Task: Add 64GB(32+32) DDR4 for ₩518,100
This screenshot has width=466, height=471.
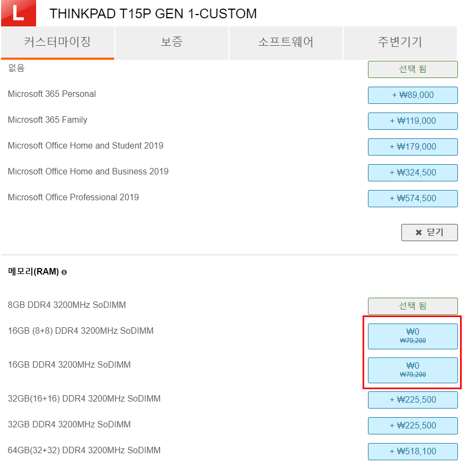Action: pos(413,452)
